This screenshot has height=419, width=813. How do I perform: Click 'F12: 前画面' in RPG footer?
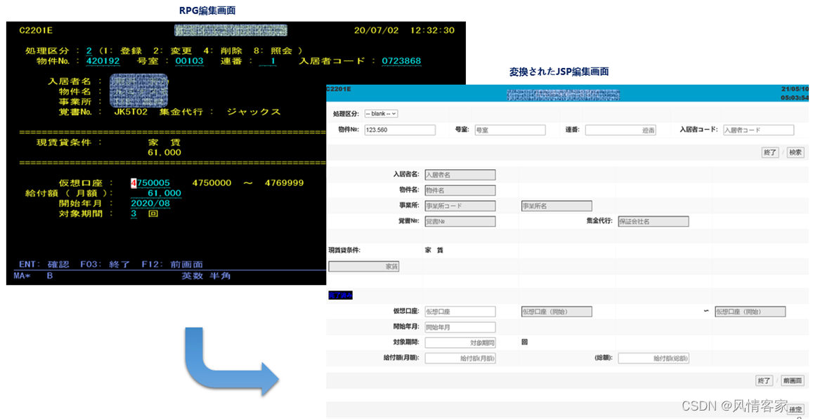(x=172, y=264)
